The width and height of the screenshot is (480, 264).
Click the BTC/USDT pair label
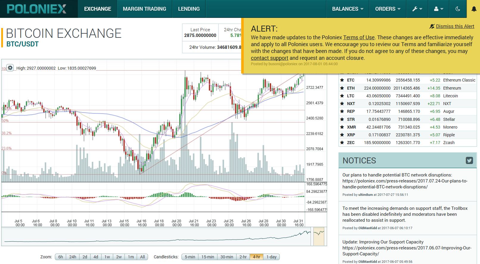click(x=23, y=44)
